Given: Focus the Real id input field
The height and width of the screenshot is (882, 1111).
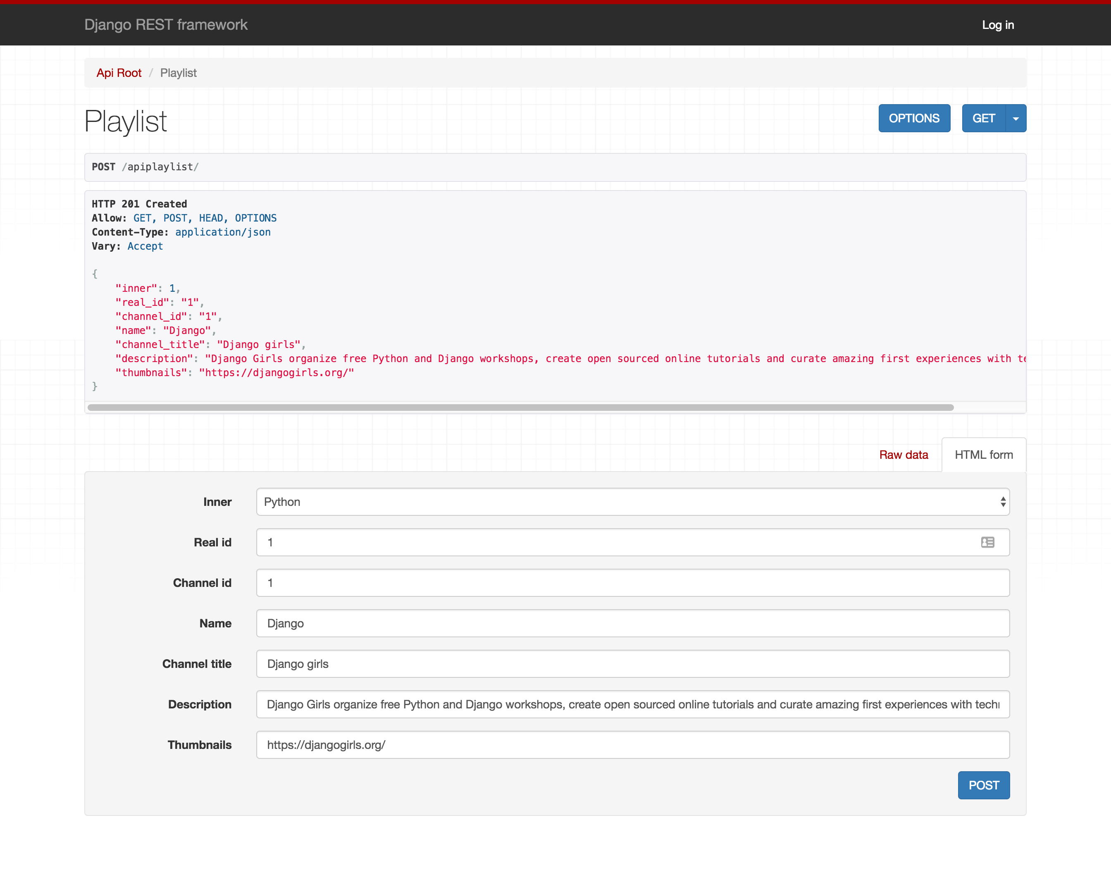Looking at the screenshot, I should pos(618,542).
